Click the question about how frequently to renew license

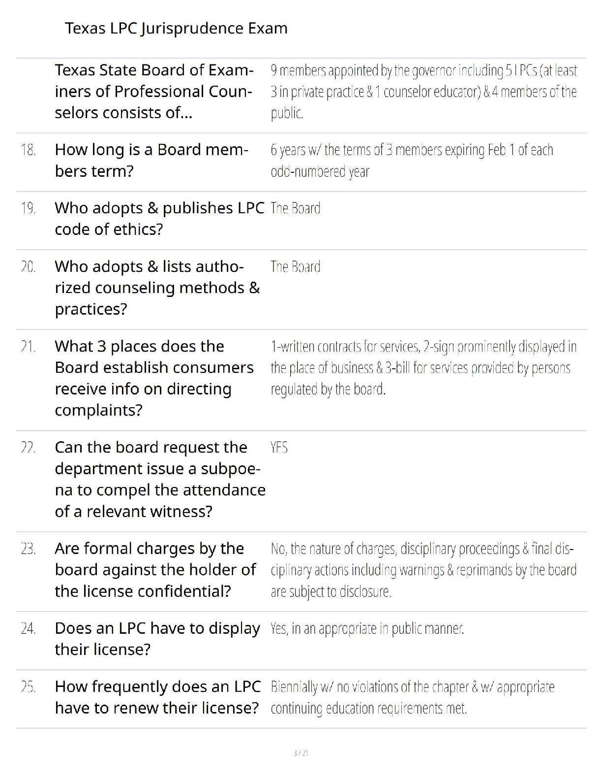pyautogui.click(x=157, y=697)
